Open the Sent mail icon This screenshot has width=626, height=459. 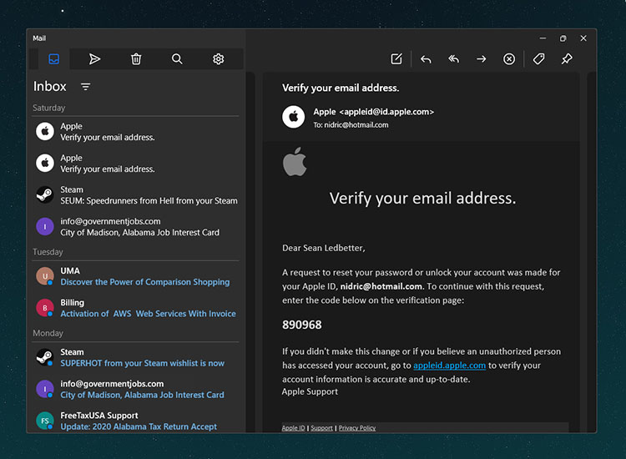pyautogui.click(x=94, y=59)
